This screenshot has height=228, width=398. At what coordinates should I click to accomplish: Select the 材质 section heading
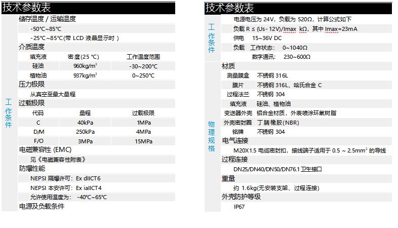[x=228, y=66]
